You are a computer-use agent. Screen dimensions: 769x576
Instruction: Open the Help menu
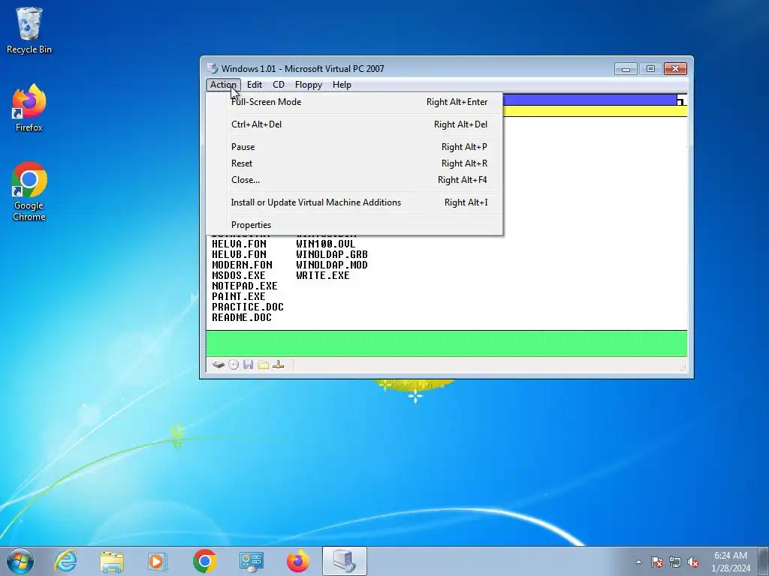(342, 85)
